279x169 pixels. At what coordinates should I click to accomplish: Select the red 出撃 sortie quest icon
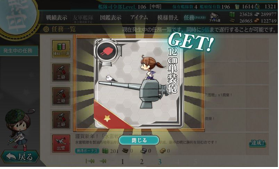pyautogui.click(x=61, y=144)
